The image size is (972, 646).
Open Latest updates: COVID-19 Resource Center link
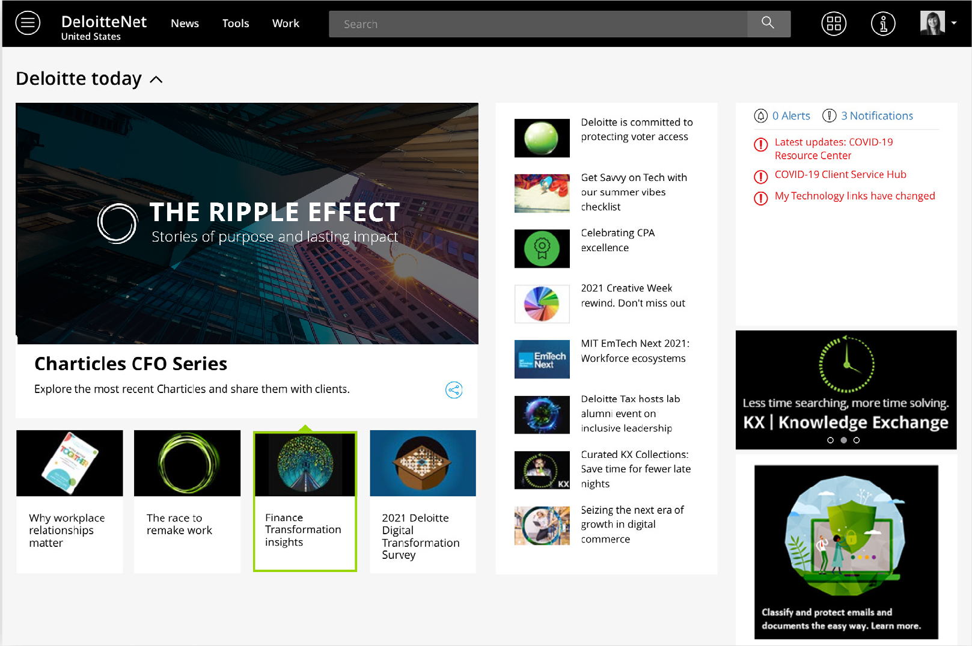click(x=834, y=148)
